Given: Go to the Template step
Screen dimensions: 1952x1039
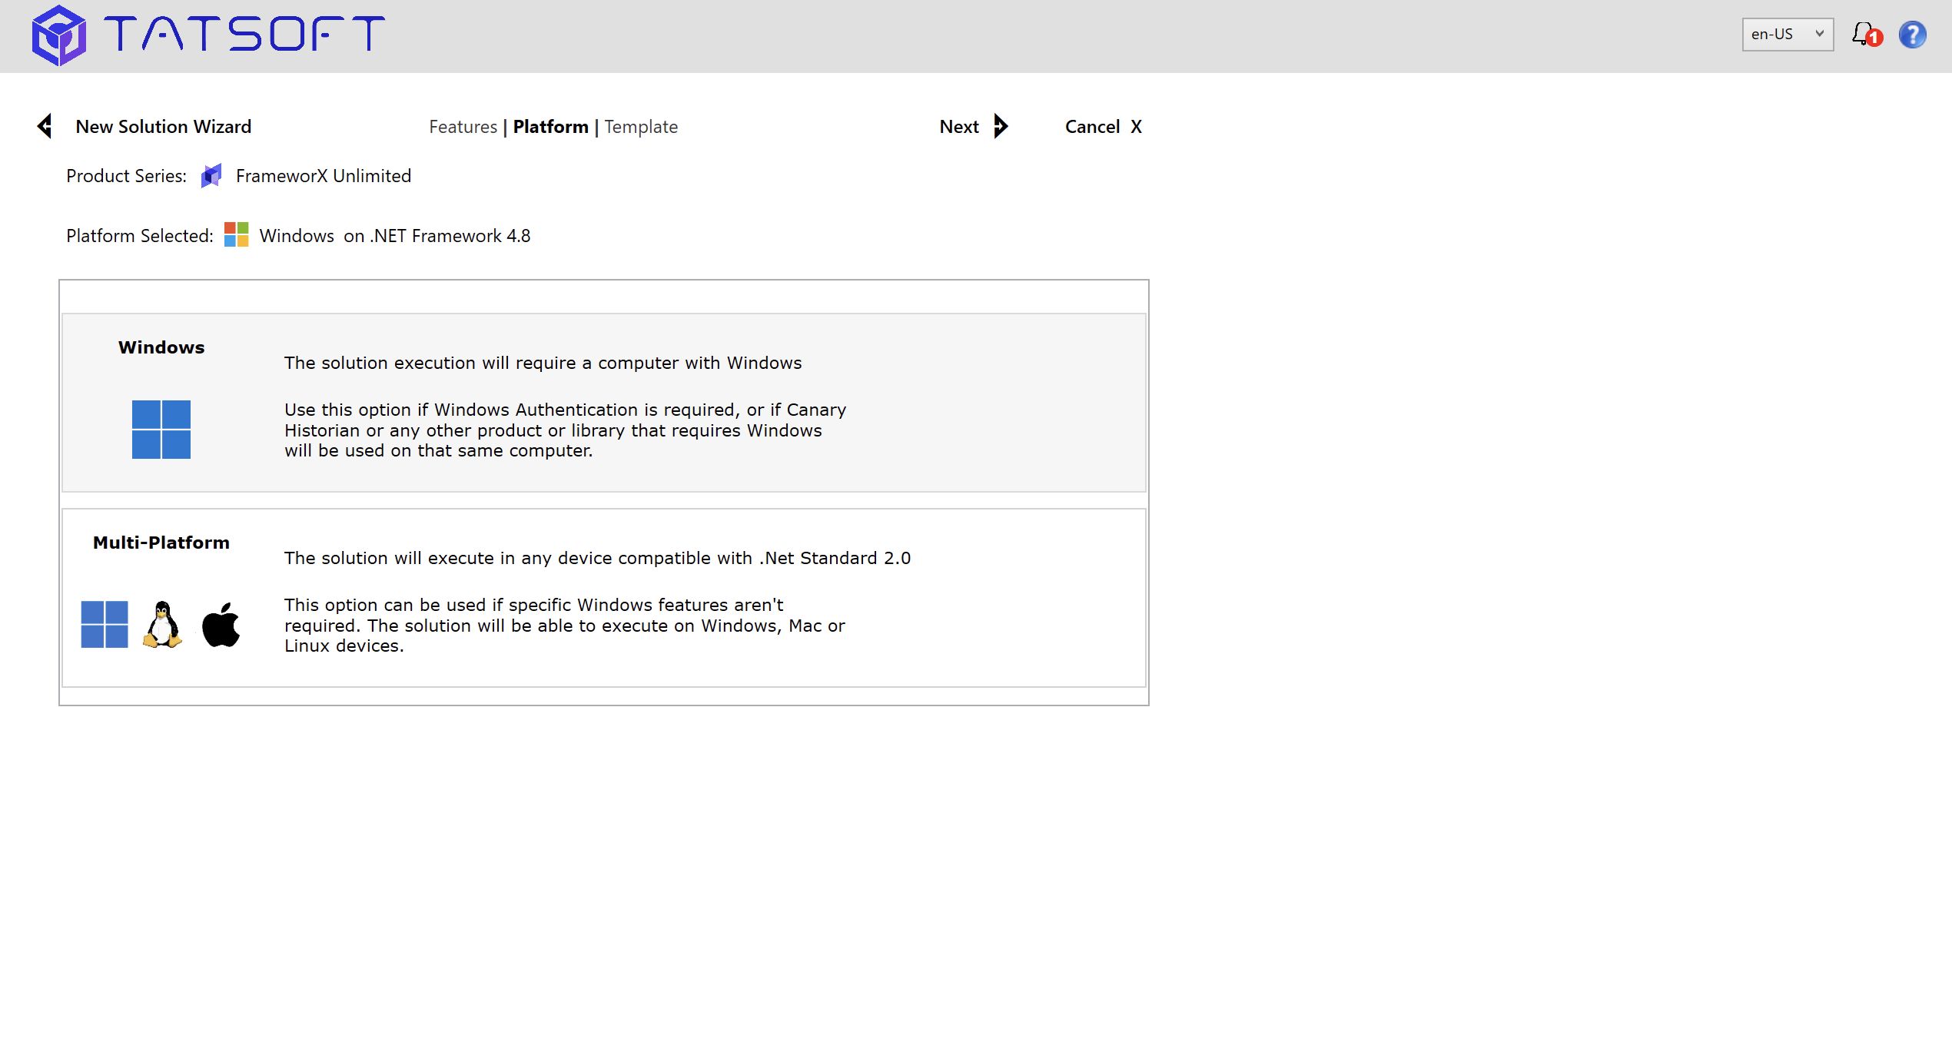Looking at the screenshot, I should pyautogui.click(x=641, y=127).
